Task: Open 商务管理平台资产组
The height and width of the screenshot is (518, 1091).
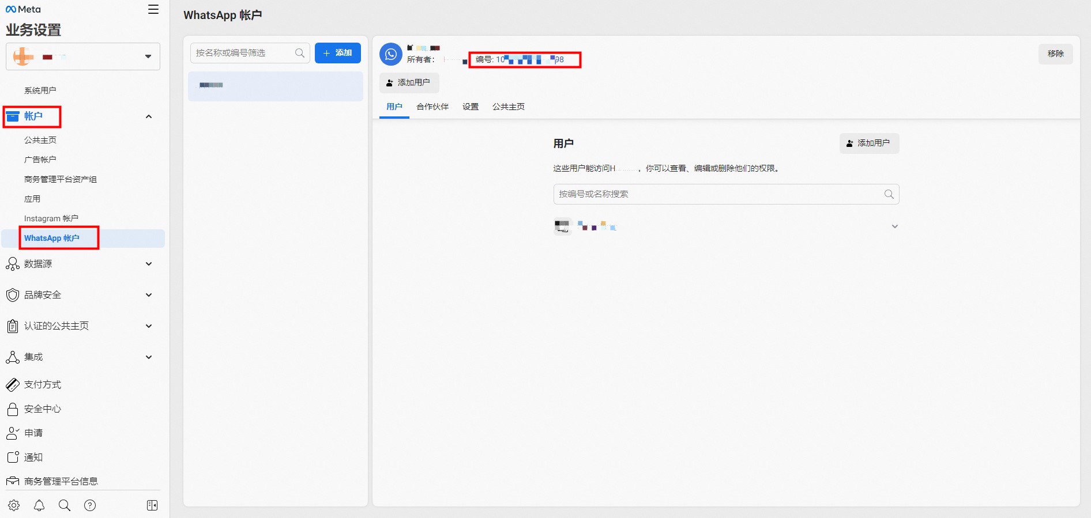Action: (x=60, y=179)
